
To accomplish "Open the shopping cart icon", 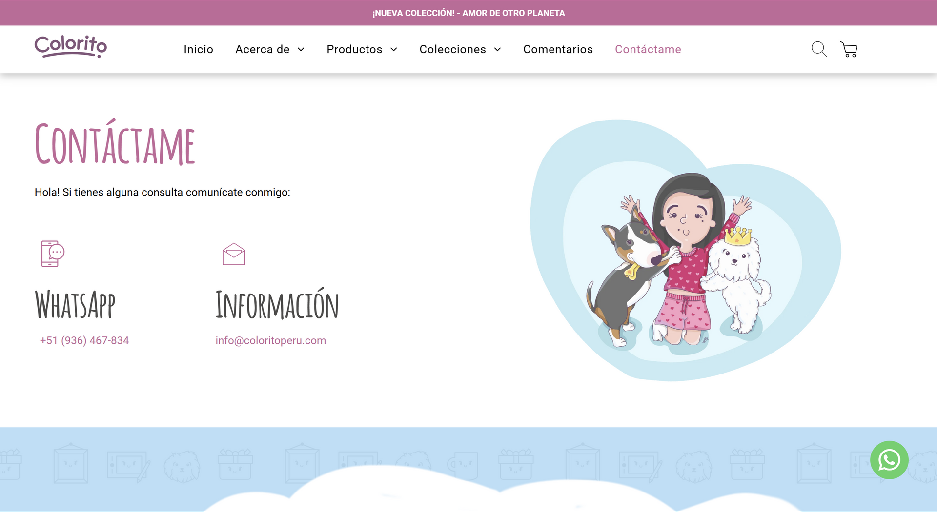I will pos(850,49).
